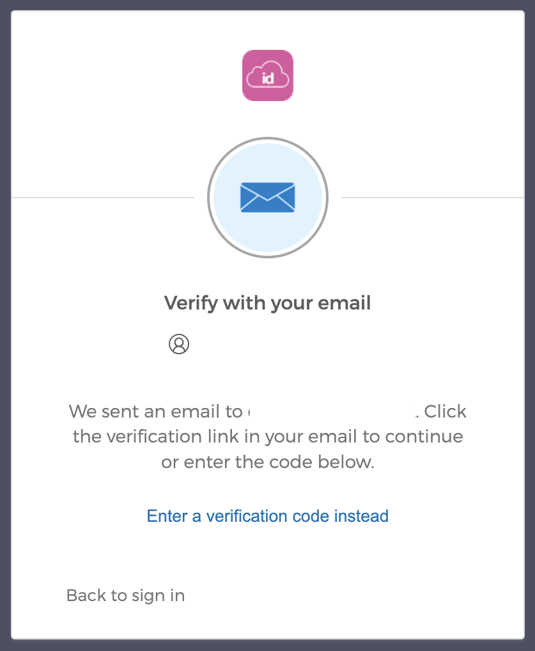535x651 pixels.
Task: Click the divider line left of the envelope
Action: pos(103,198)
